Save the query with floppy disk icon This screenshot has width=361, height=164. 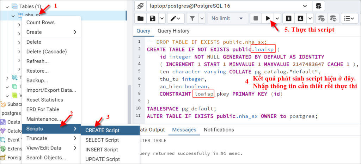tap(152, 18)
